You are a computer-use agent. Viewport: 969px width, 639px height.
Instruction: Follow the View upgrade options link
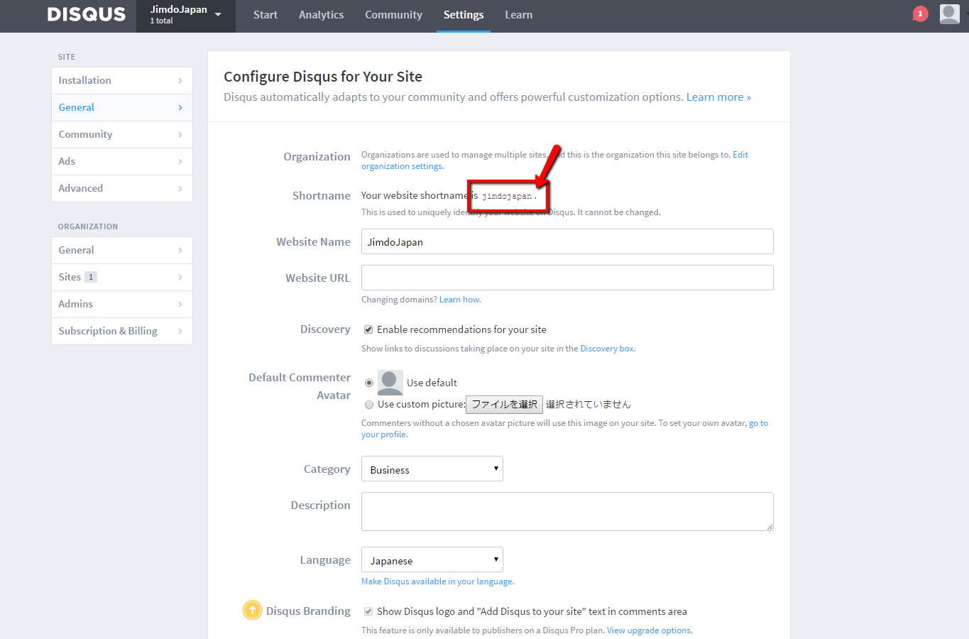pyautogui.click(x=649, y=630)
